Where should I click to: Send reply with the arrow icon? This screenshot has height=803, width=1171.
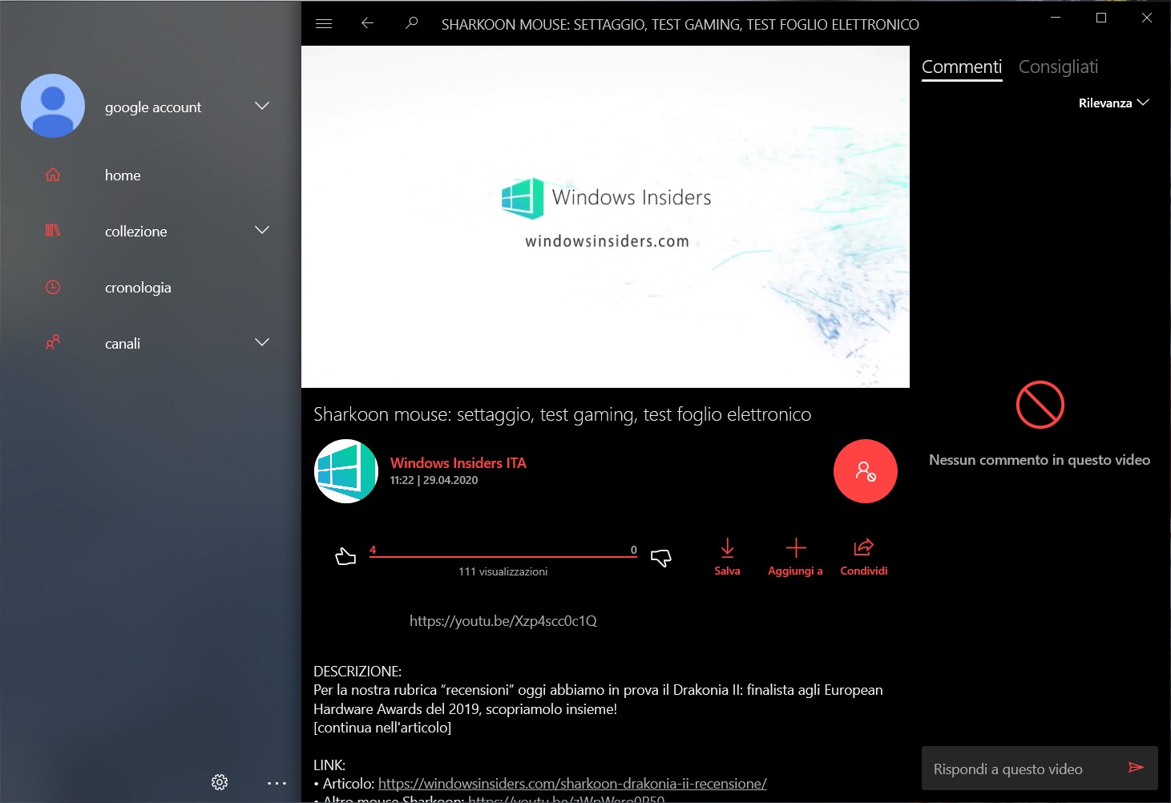1136,768
